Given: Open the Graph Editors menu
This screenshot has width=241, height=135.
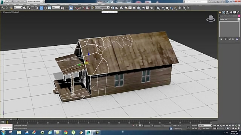Looking at the screenshot, I should coord(64,5).
